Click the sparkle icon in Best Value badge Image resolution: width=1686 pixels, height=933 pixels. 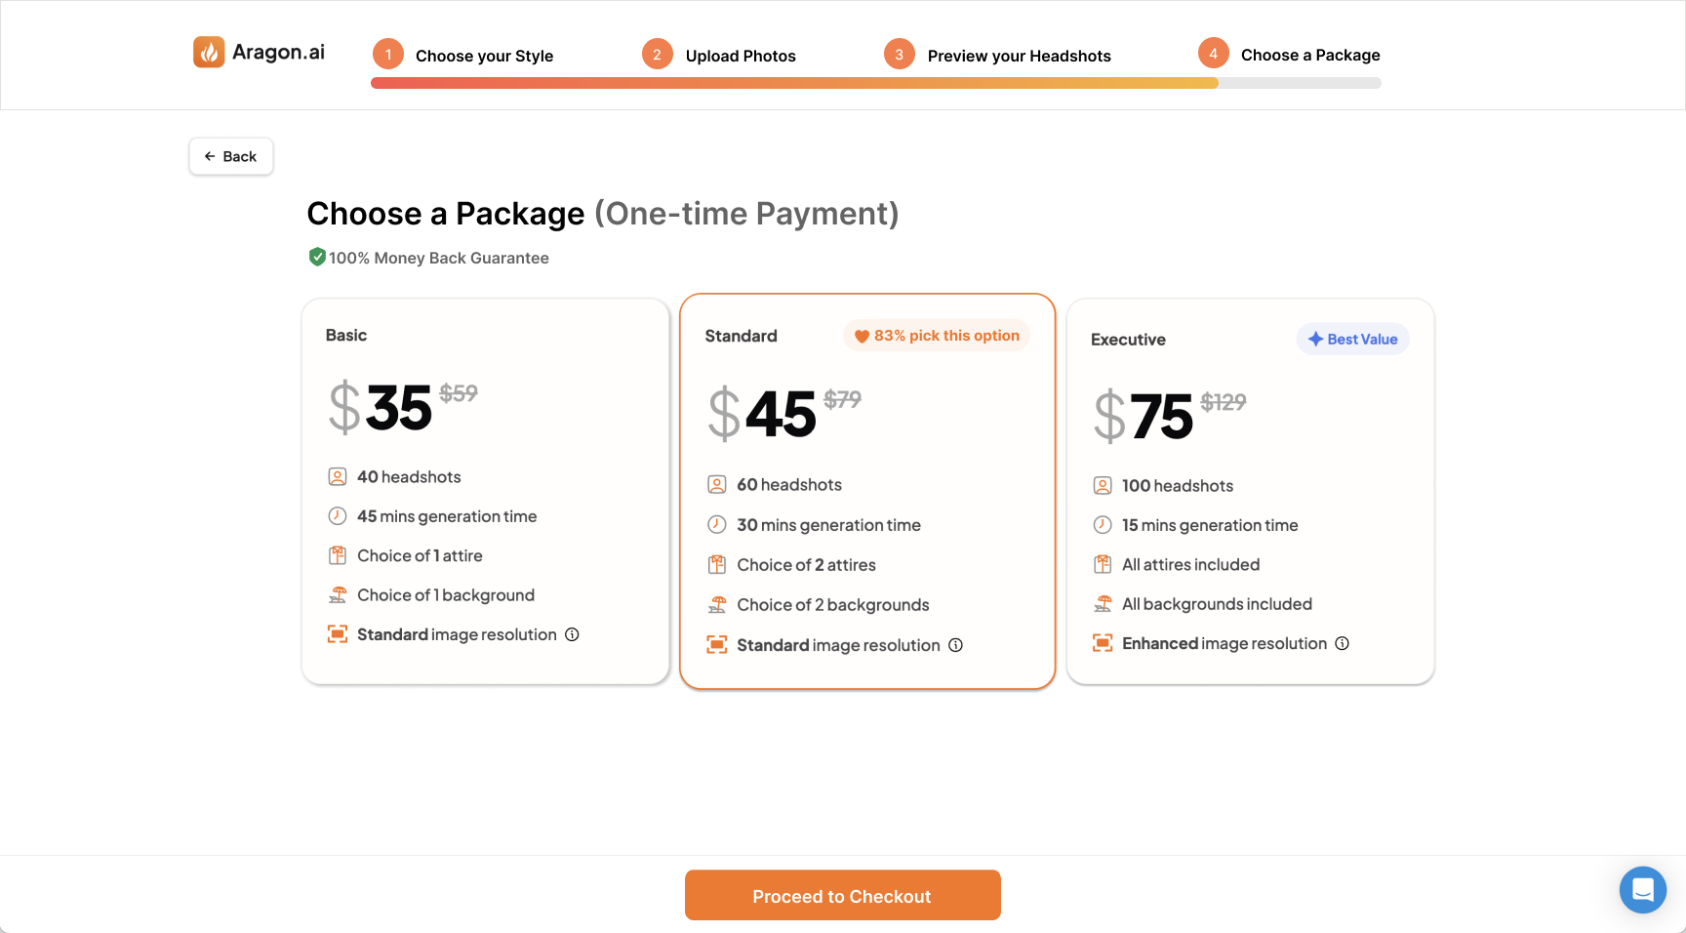click(1315, 339)
